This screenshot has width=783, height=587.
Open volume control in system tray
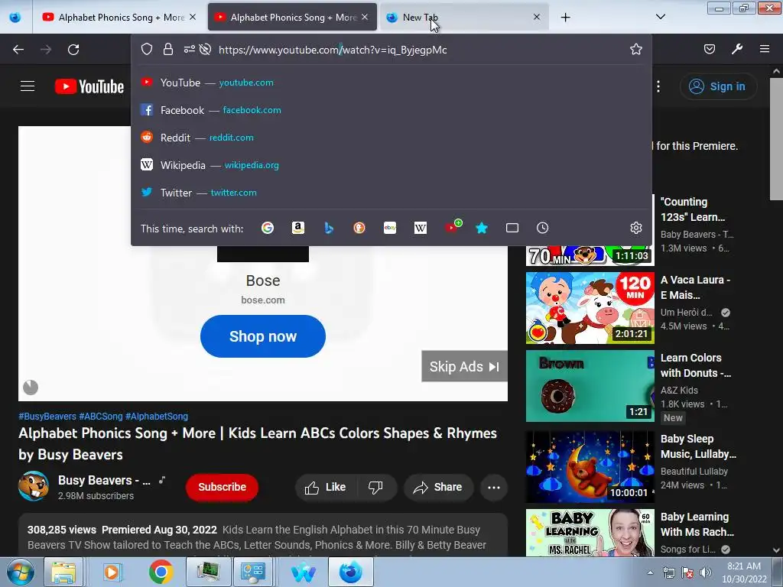pos(705,572)
